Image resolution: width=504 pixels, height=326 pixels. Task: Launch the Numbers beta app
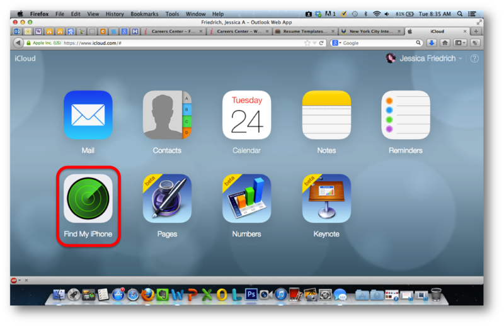246,198
